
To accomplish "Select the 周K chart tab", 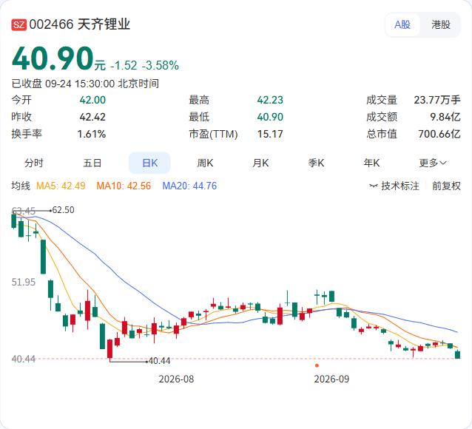I will tap(205, 163).
